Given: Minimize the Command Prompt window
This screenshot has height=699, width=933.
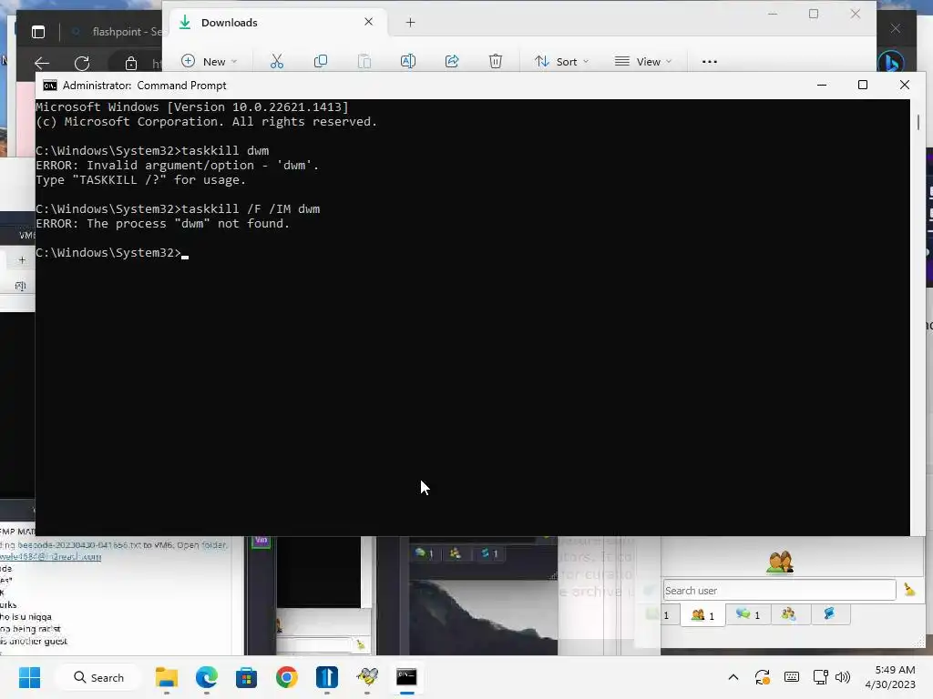Looking at the screenshot, I should pyautogui.click(x=822, y=85).
